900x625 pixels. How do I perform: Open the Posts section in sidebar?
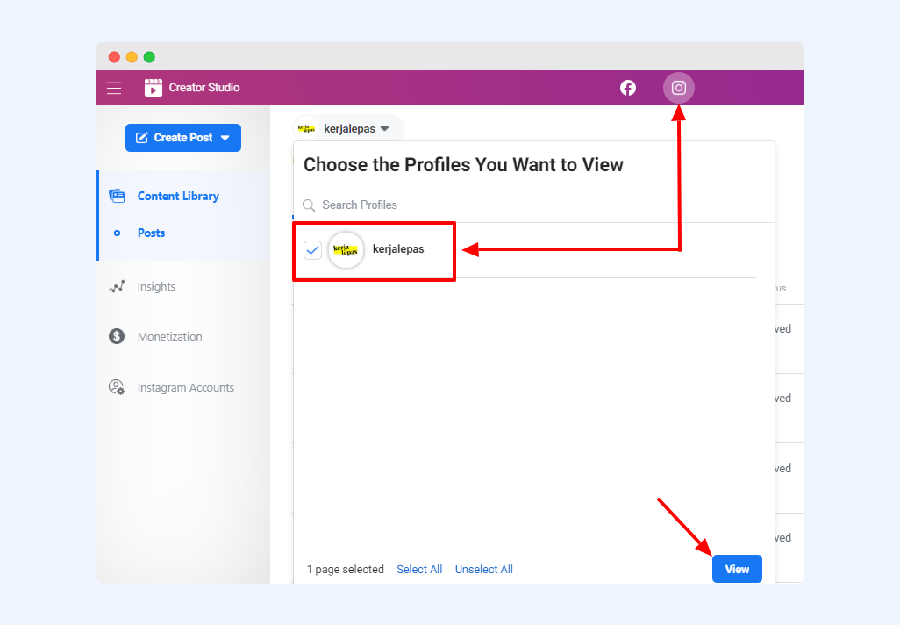pos(151,233)
